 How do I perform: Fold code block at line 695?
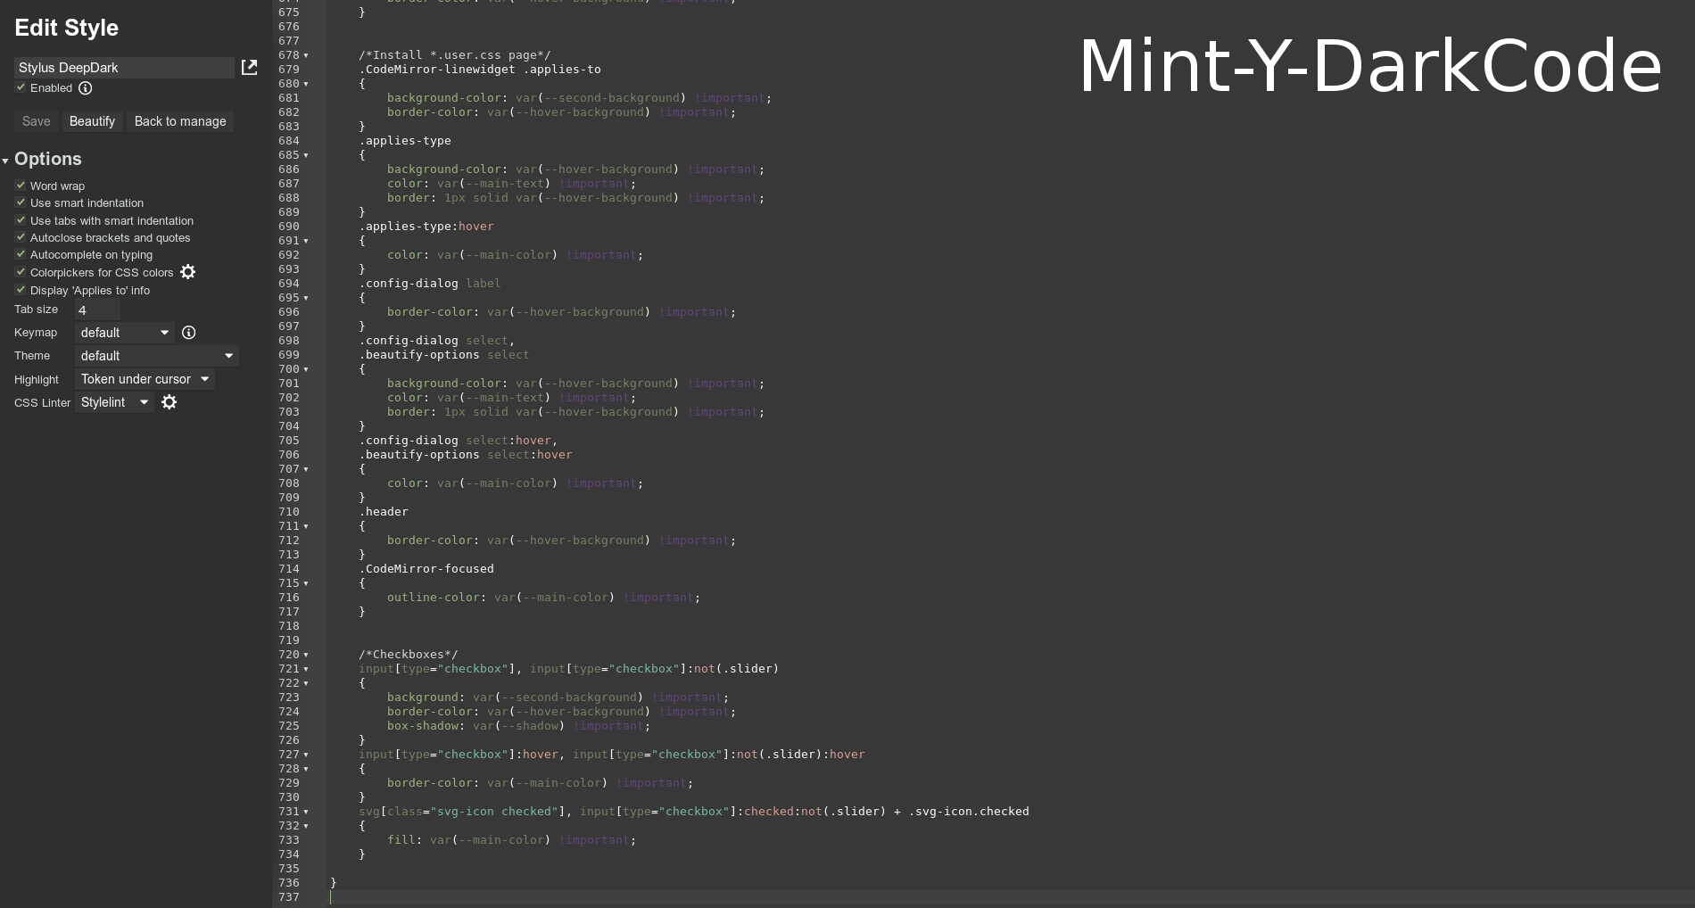coord(306,298)
